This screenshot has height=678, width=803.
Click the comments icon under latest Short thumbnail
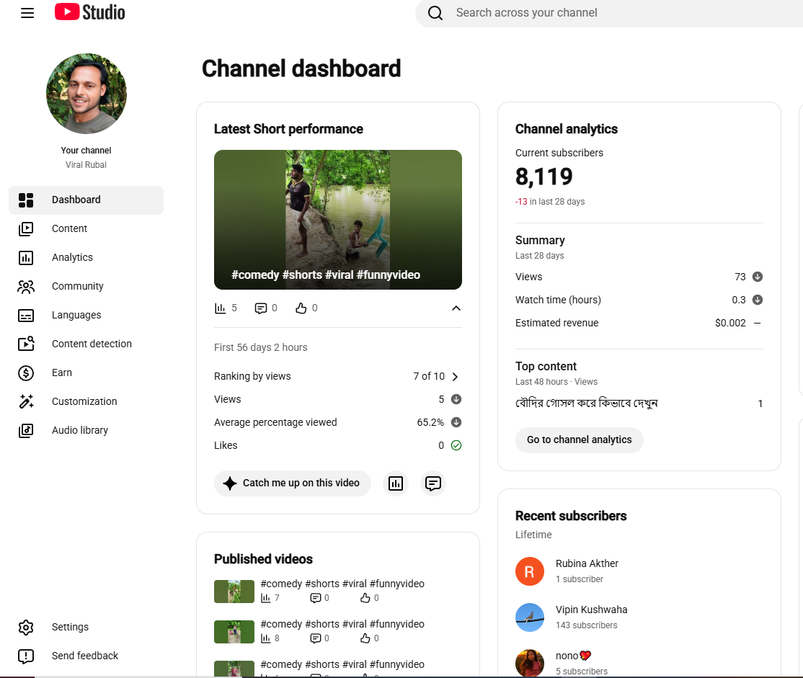pos(261,308)
